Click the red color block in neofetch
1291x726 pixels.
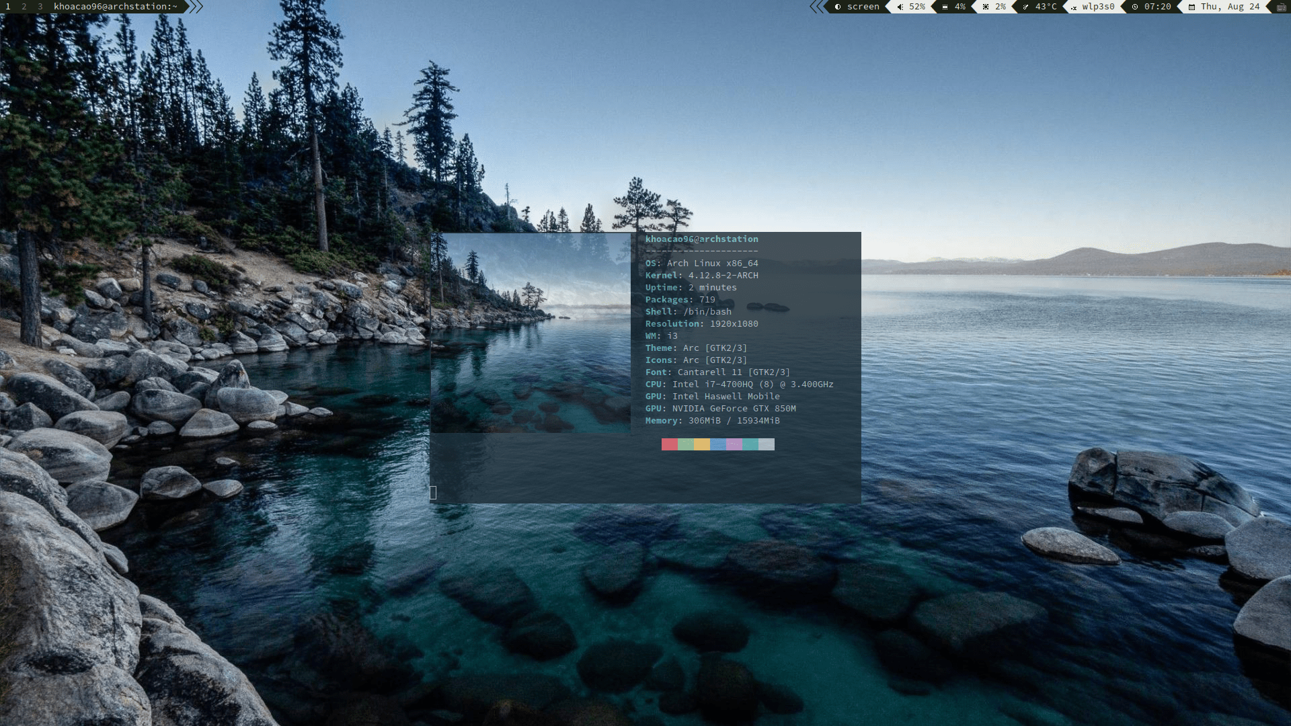point(669,444)
